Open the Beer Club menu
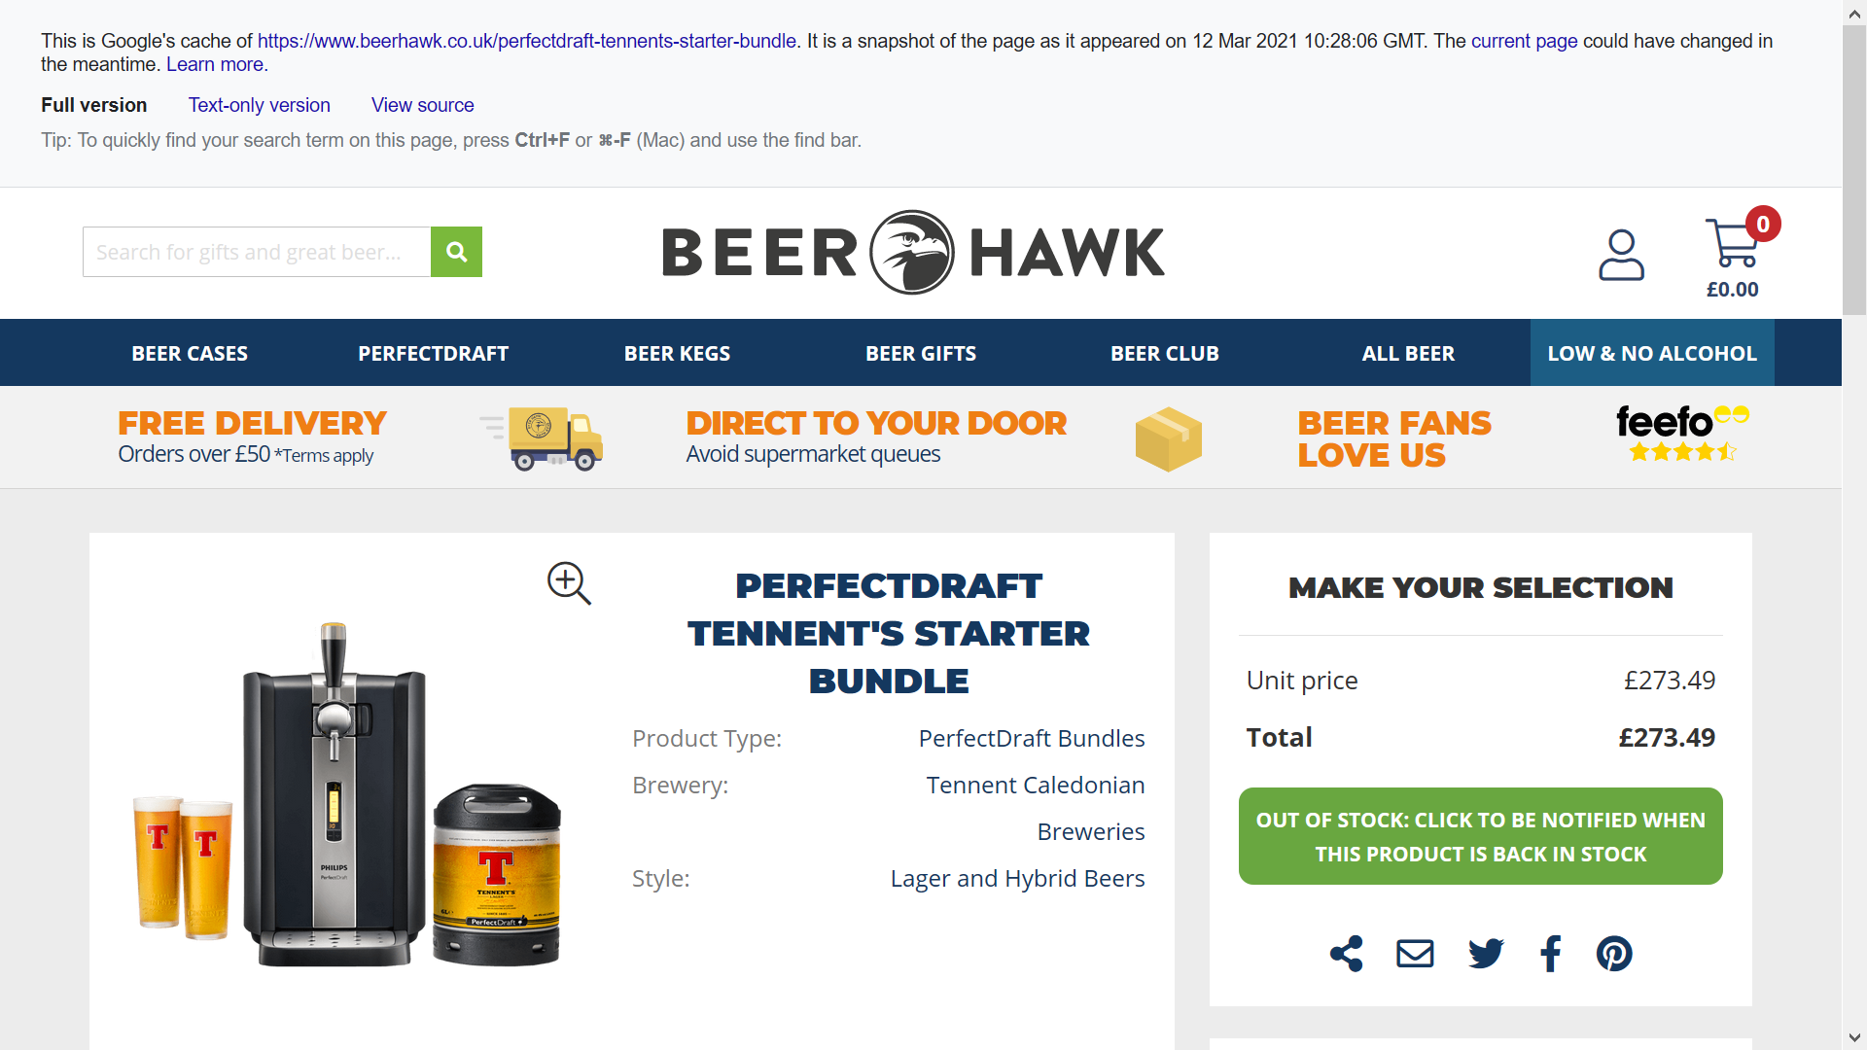 coord(1165,353)
